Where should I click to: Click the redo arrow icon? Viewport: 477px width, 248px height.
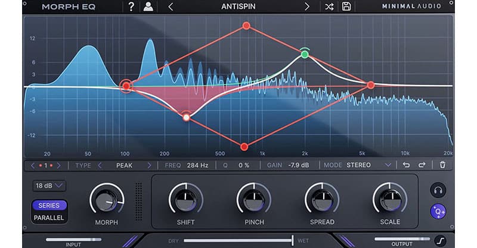(422, 165)
